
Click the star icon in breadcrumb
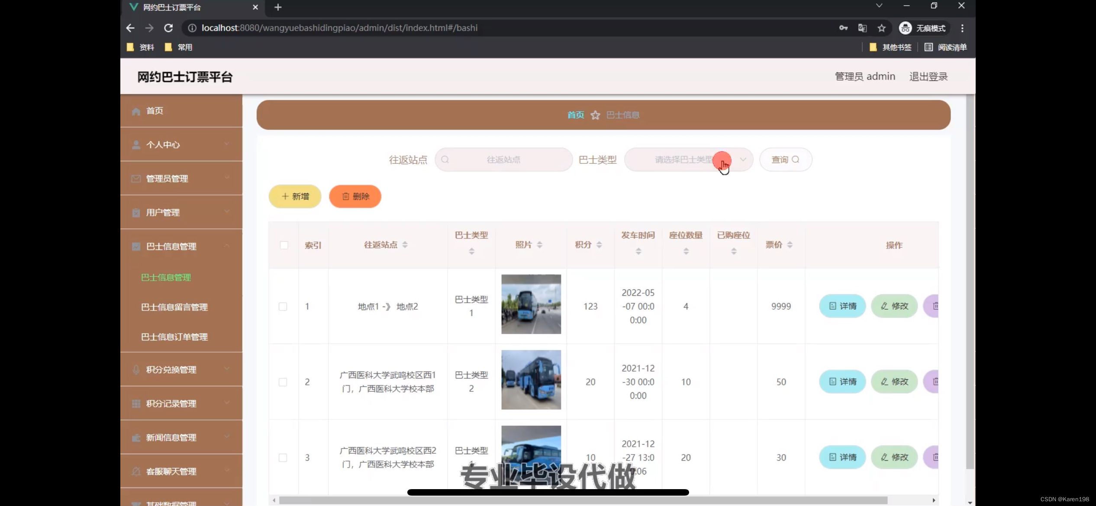(x=595, y=115)
